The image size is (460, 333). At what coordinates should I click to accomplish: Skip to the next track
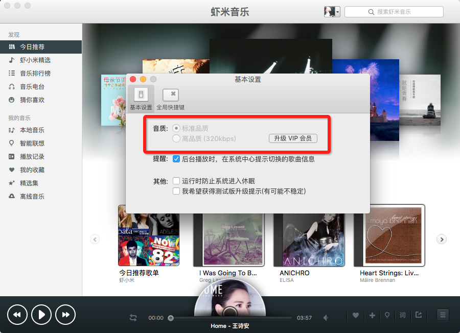[65, 315]
